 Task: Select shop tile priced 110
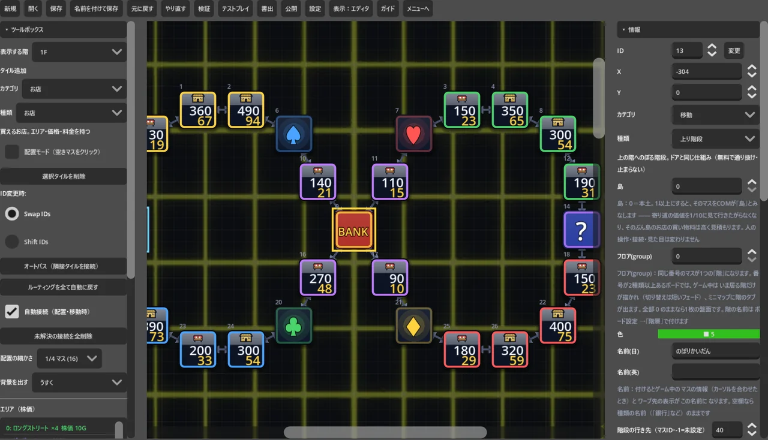[x=390, y=182]
